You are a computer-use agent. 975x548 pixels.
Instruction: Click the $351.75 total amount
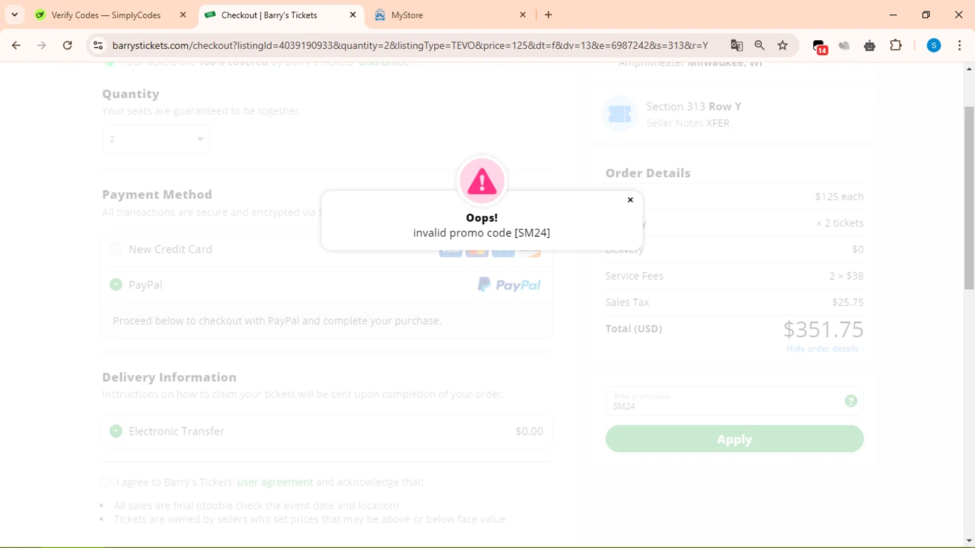tap(823, 330)
